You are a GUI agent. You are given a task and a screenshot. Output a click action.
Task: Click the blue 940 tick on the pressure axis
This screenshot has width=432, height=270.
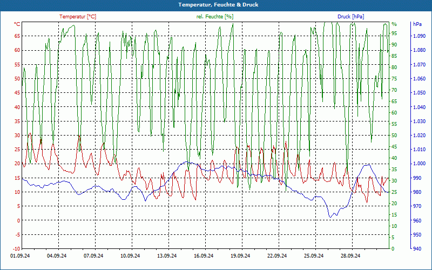pyautogui.click(x=417, y=248)
